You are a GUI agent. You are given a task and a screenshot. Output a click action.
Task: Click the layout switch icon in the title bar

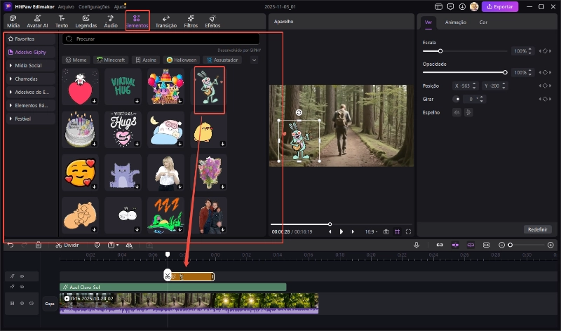pyautogui.click(x=439, y=6)
